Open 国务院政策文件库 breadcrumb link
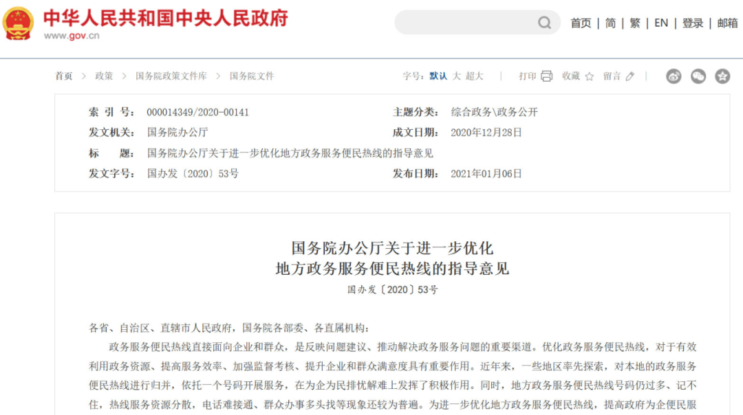Screen dimensions: 743x415 point(171,76)
